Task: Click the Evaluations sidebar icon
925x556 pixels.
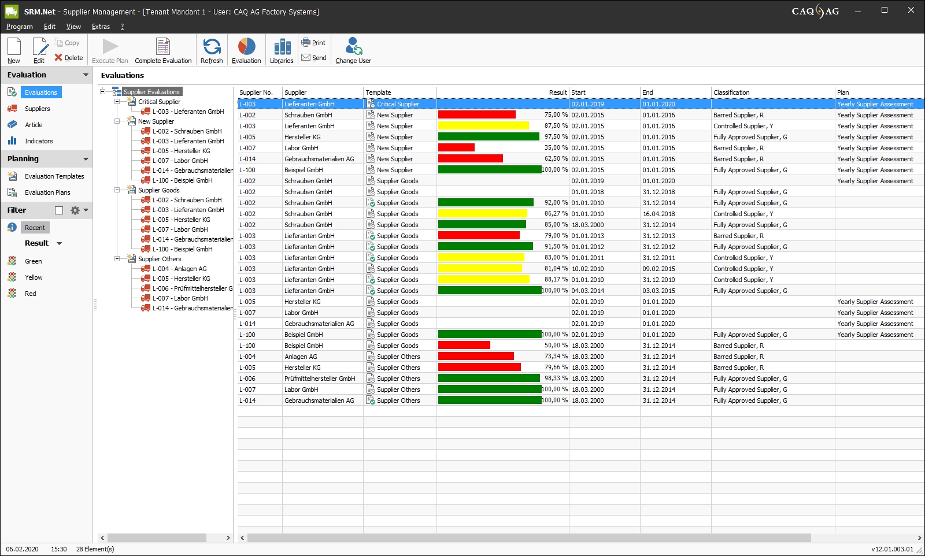Action: tap(12, 92)
